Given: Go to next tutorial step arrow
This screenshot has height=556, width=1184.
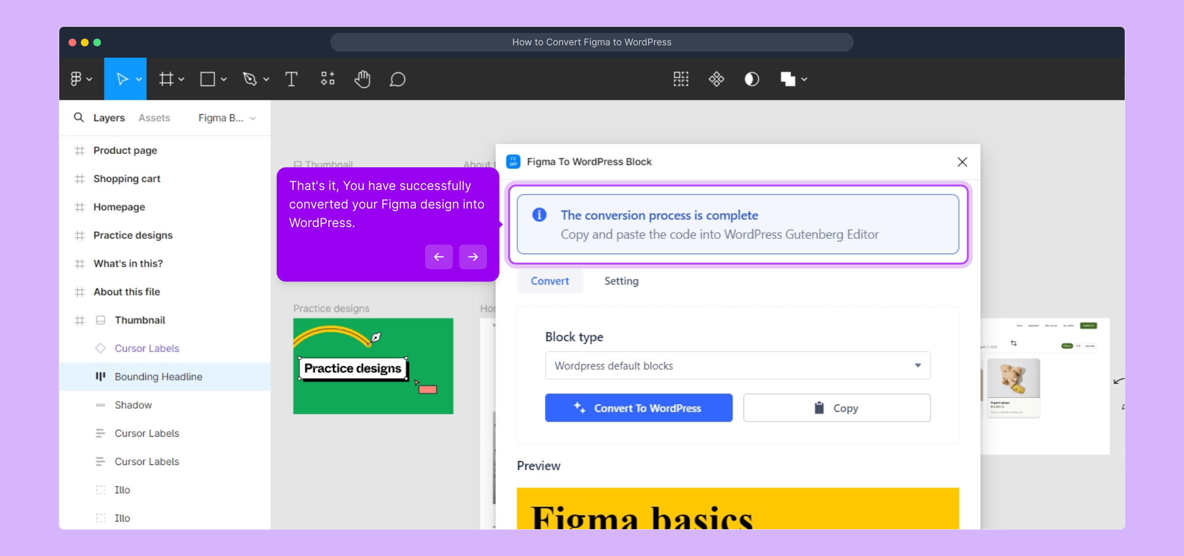Looking at the screenshot, I should tap(472, 257).
